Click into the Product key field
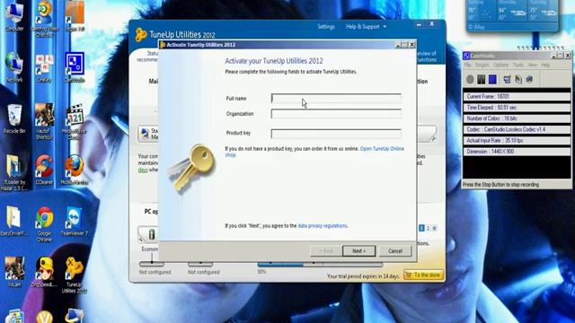Viewport: 575px width, 323px height. [336, 134]
